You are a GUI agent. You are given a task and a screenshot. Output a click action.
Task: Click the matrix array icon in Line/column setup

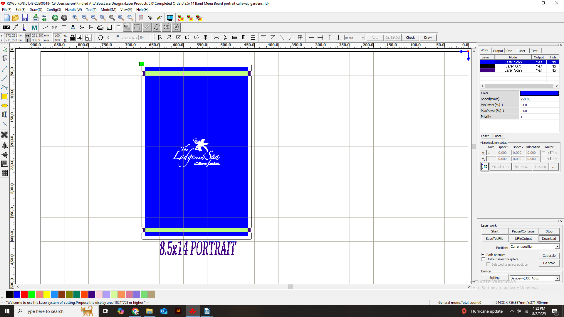click(x=485, y=167)
